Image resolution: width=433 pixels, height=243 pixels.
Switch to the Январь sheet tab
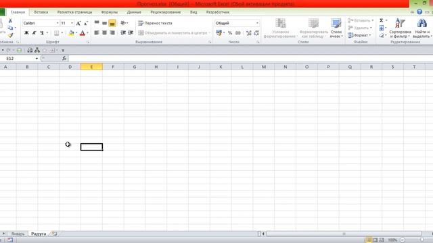[18, 234]
